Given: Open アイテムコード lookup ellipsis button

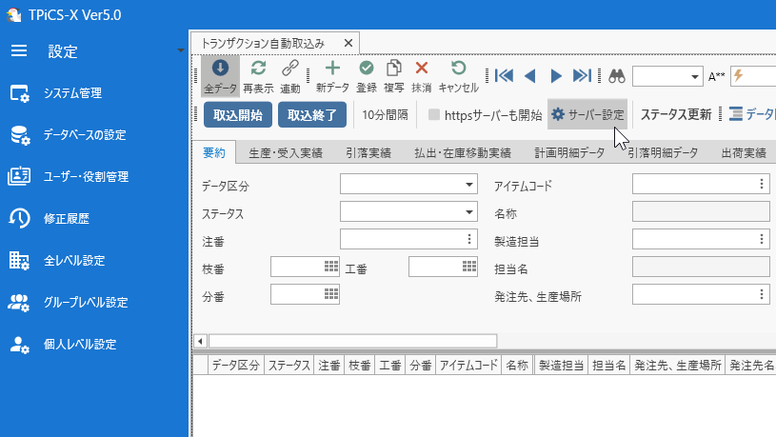Looking at the screenshot, I should point(762,184).
